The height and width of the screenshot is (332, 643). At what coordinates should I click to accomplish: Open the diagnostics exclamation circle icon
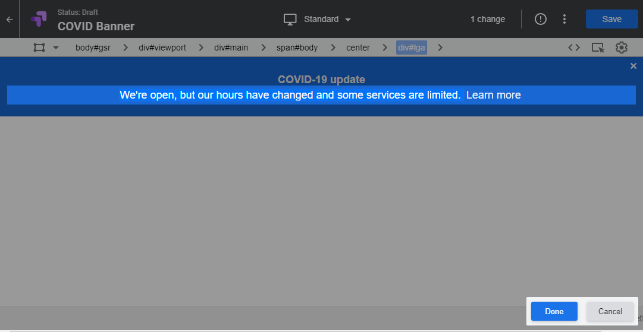541,19
